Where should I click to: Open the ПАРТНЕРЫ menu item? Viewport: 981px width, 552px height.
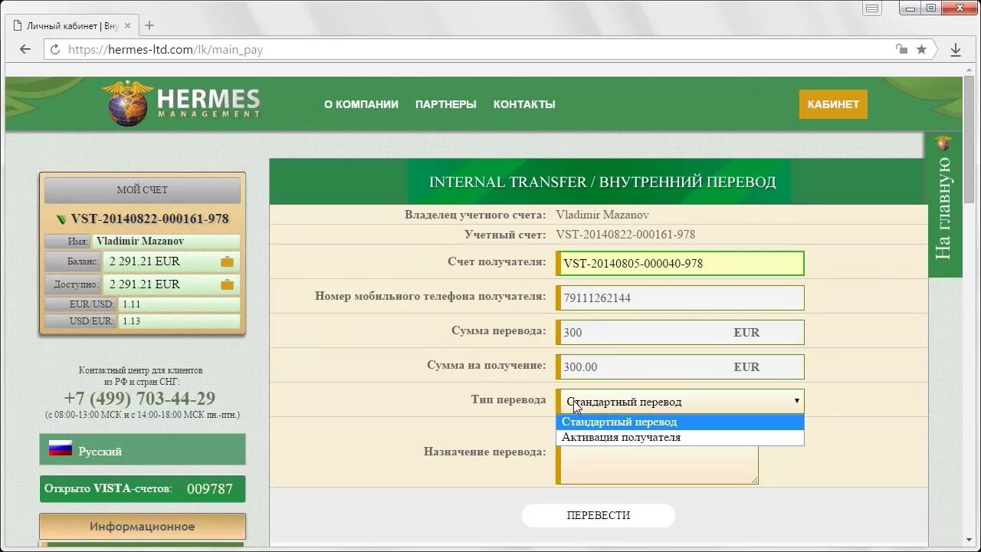[x=445, y=104]
